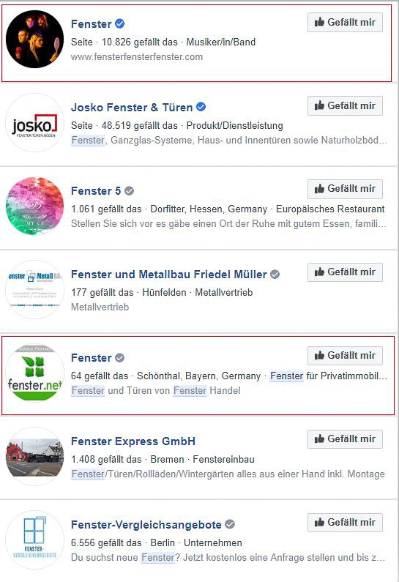
Task: Click the gray badge next to Fenster 5
Action: (129, 191)
